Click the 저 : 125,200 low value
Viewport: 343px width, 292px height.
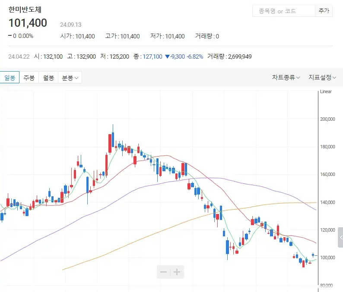(114, 57)
